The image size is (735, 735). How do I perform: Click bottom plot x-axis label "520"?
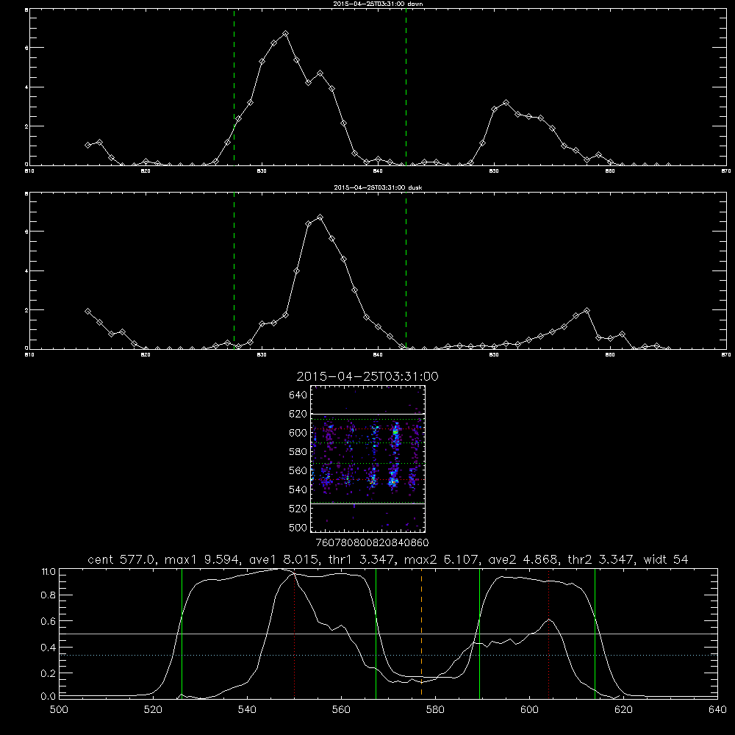tap(153, 709)
